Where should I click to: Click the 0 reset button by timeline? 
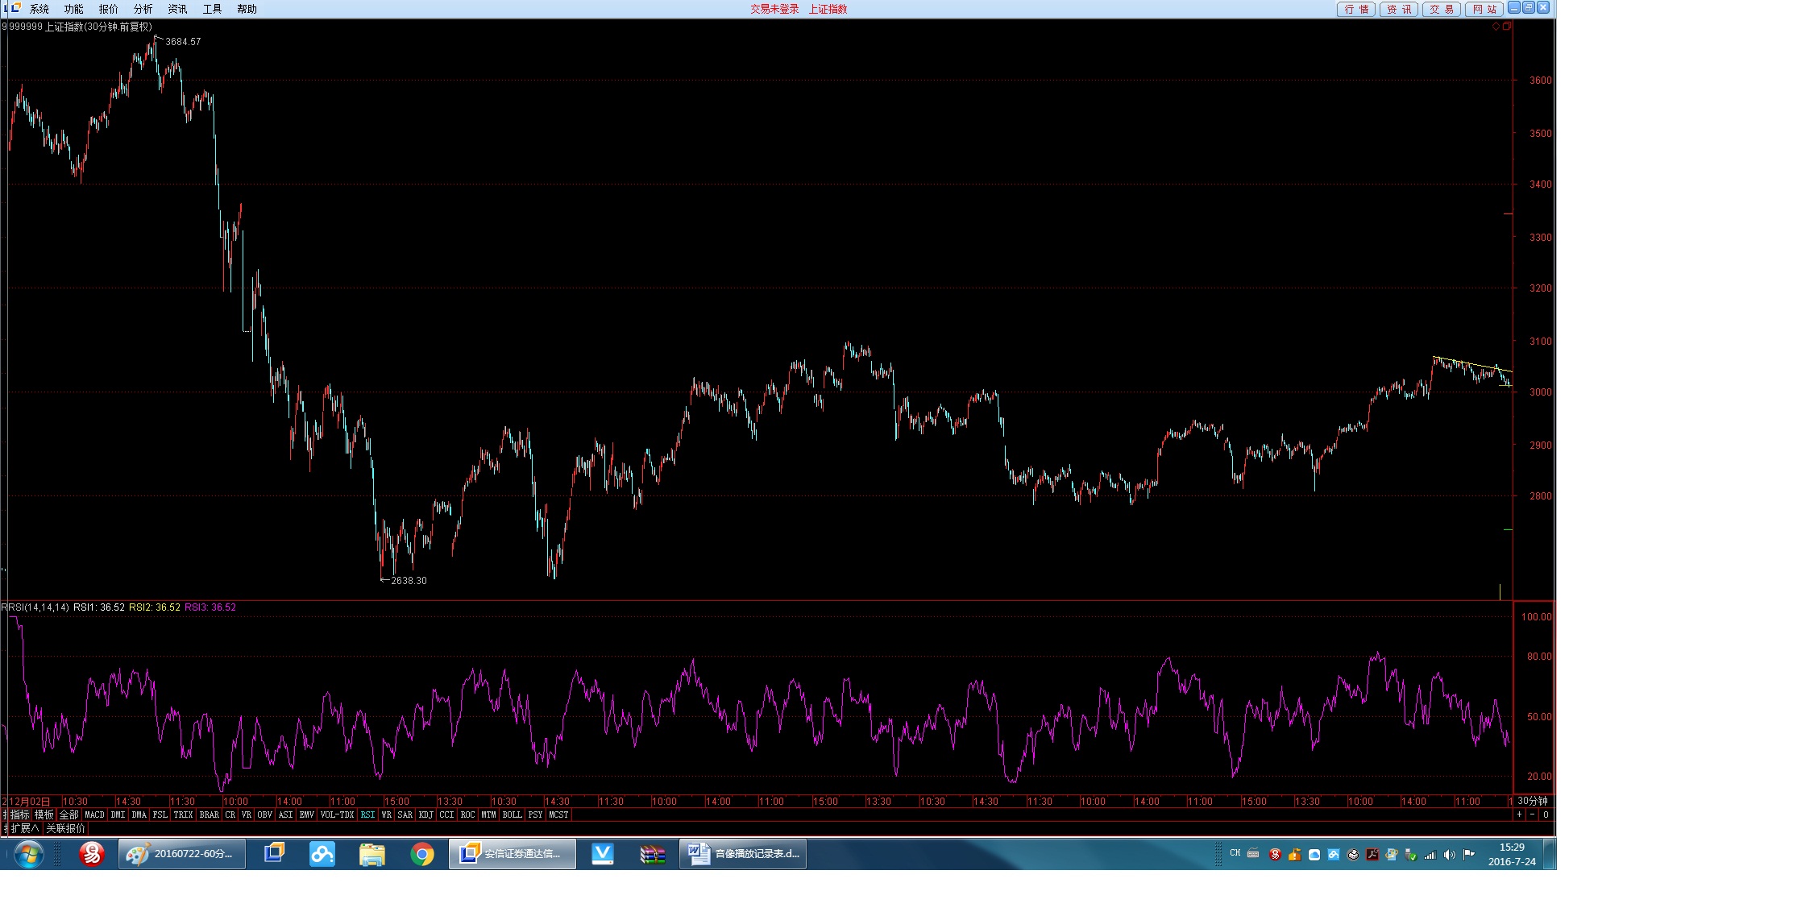[x=1546, y=814]
